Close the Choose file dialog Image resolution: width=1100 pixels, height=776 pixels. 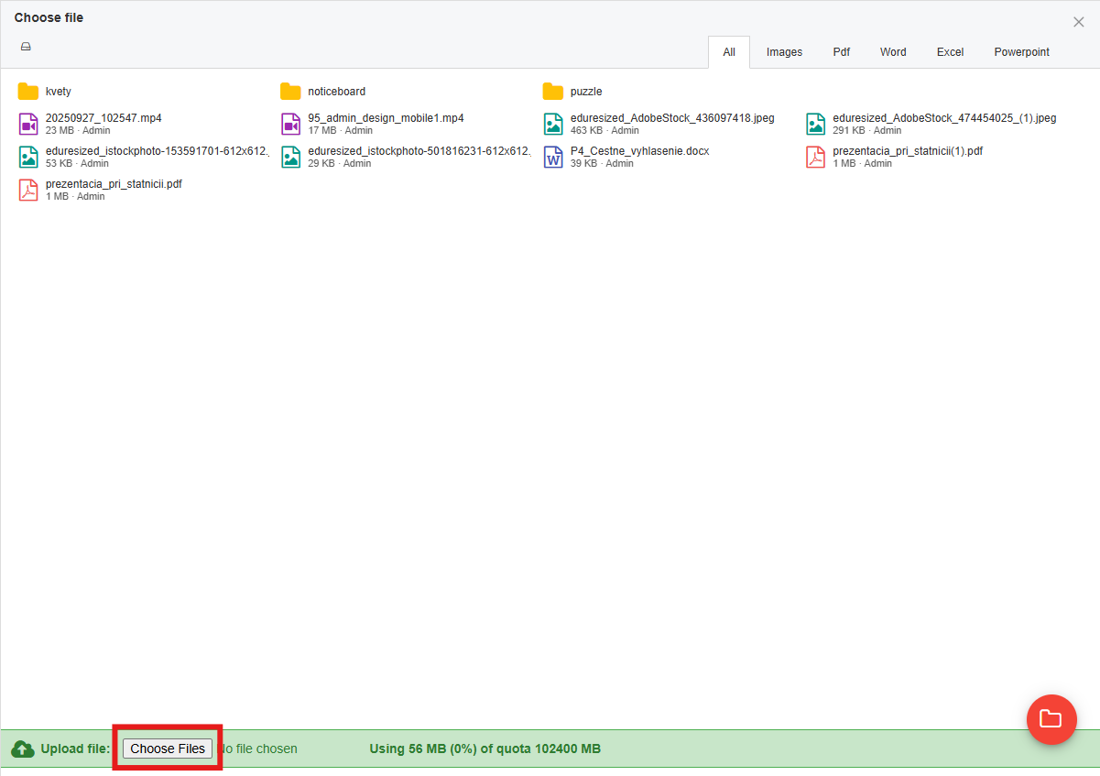(1078, 22)
